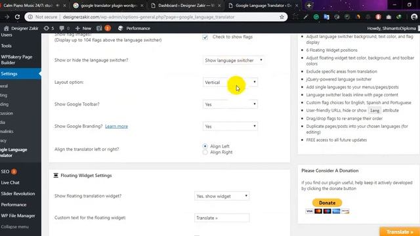Reload the current browser page
The image size is (420, 236).
tap(18, 17)
